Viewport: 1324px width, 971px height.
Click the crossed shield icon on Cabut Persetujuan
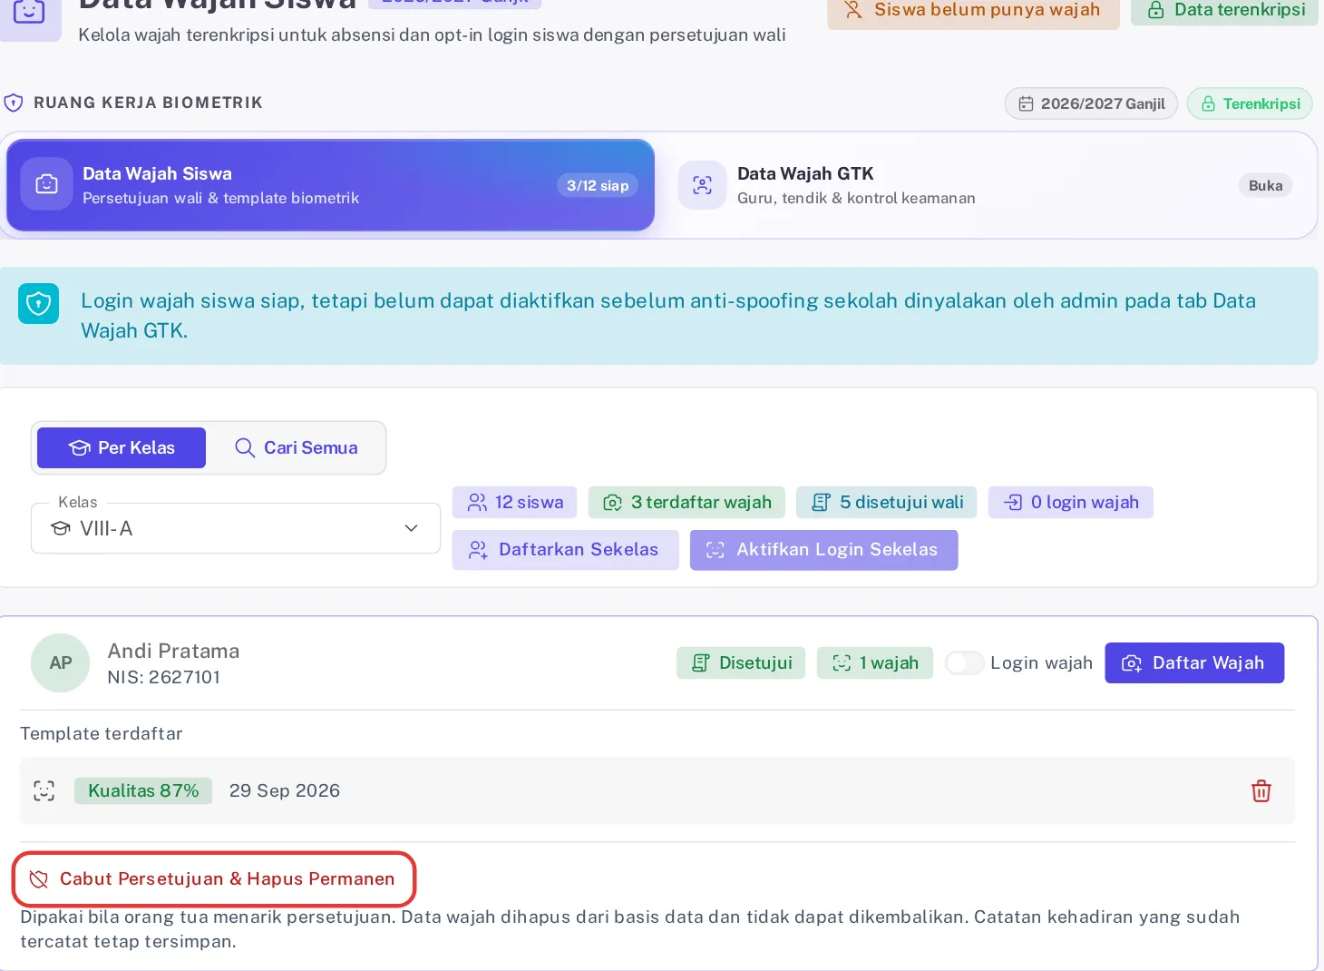coord(38,879)
